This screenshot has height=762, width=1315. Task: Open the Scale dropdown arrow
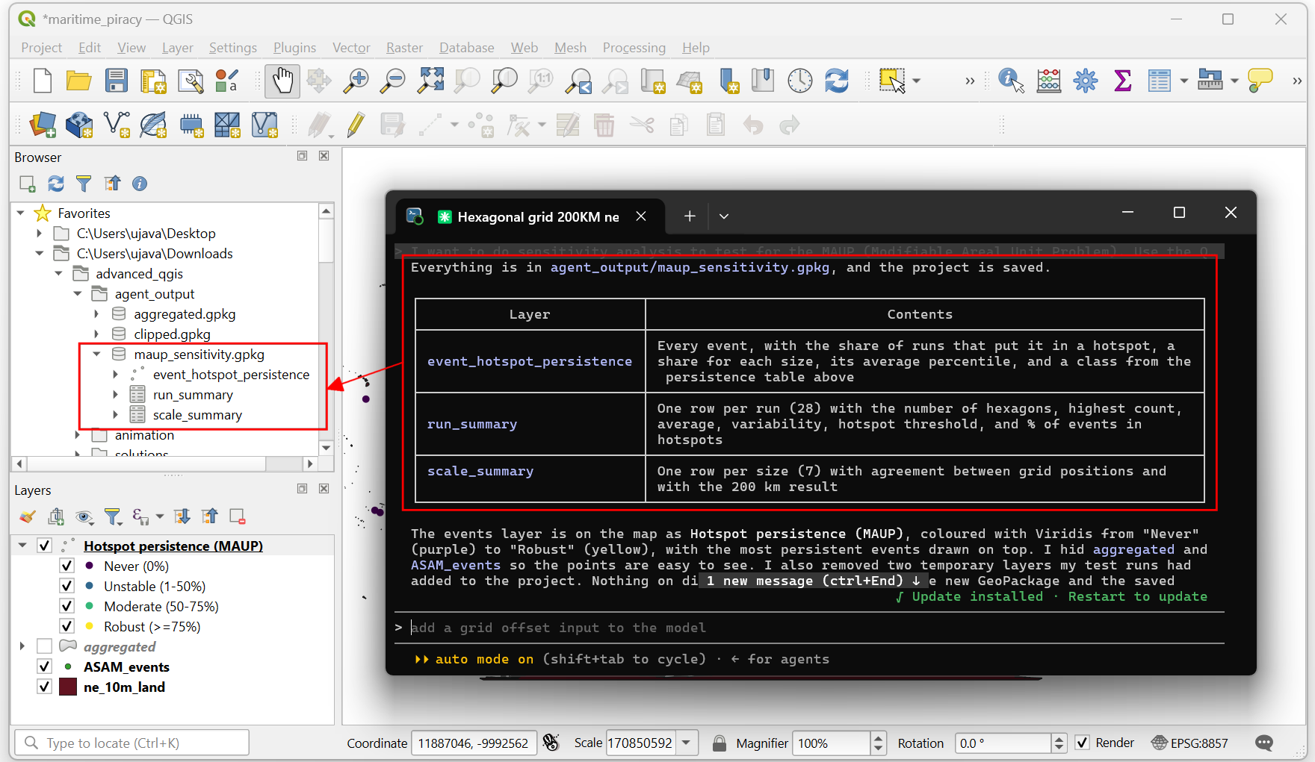pyautogui.click(x=687, y=743)
